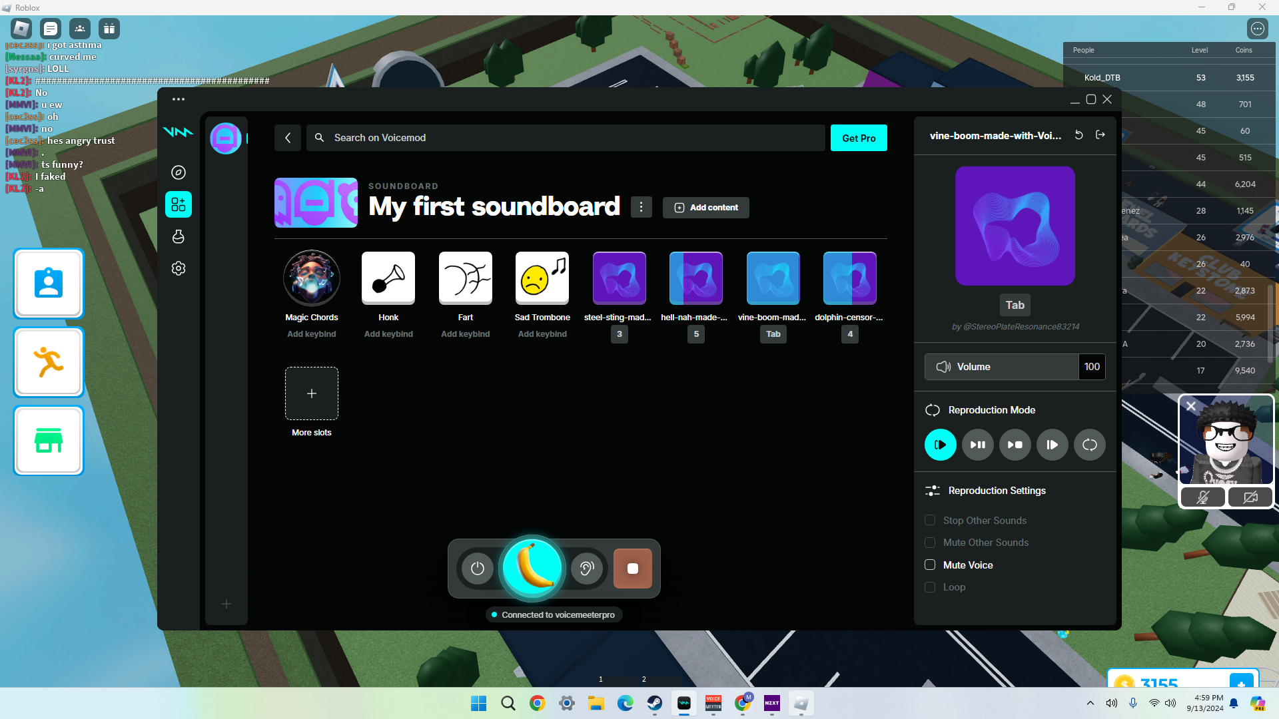Viewport: 1279px width, 719px height.
Task: Open the Voicemod explore compass icon
Action: point(178,172)
